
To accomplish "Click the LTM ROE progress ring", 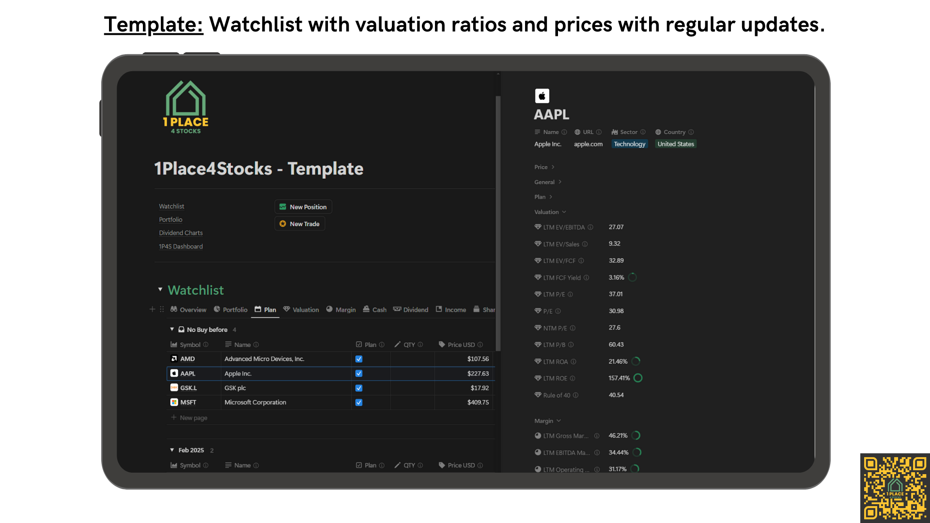I will click(x=638, y=378).
